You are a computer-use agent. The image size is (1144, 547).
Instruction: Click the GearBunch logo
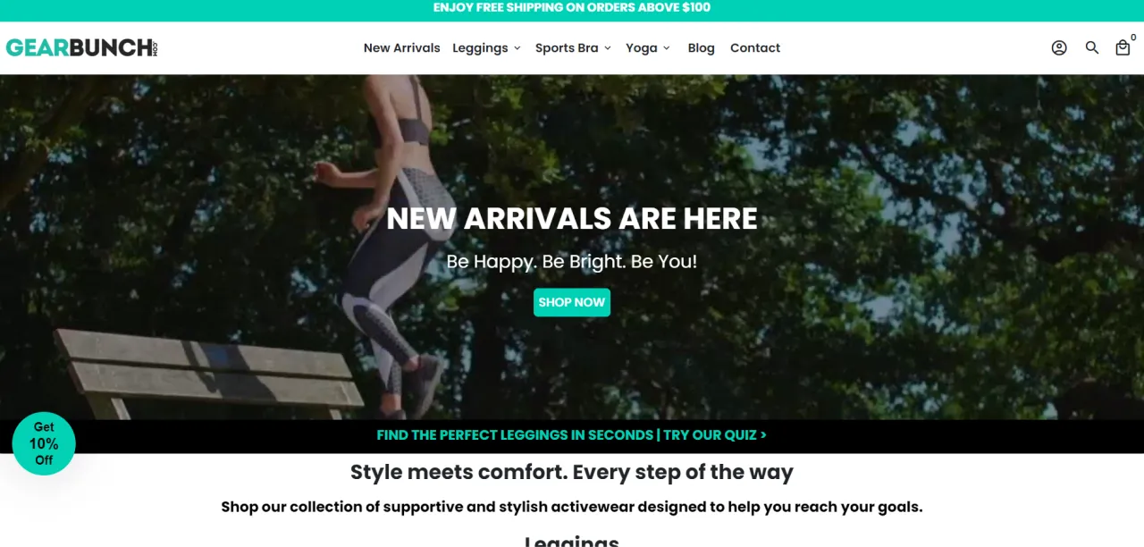(x=82, y=47)
